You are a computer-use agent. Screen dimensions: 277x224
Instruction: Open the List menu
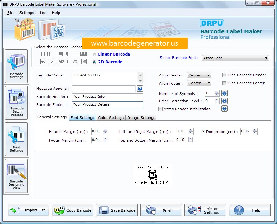point(43,13)
